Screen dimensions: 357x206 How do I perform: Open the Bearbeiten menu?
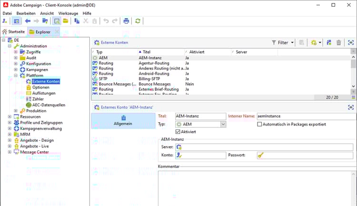pos(26,13)
